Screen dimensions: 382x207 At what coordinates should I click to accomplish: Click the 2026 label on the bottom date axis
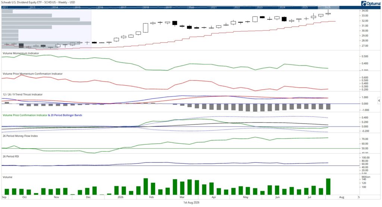(120, 197)
